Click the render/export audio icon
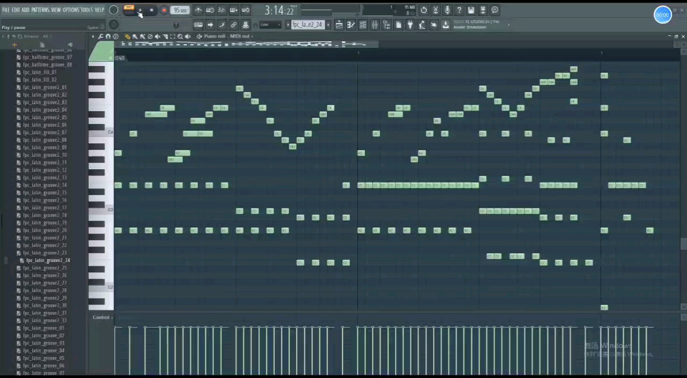This screenshot has height=378, width=687. [x=483, y=10]
